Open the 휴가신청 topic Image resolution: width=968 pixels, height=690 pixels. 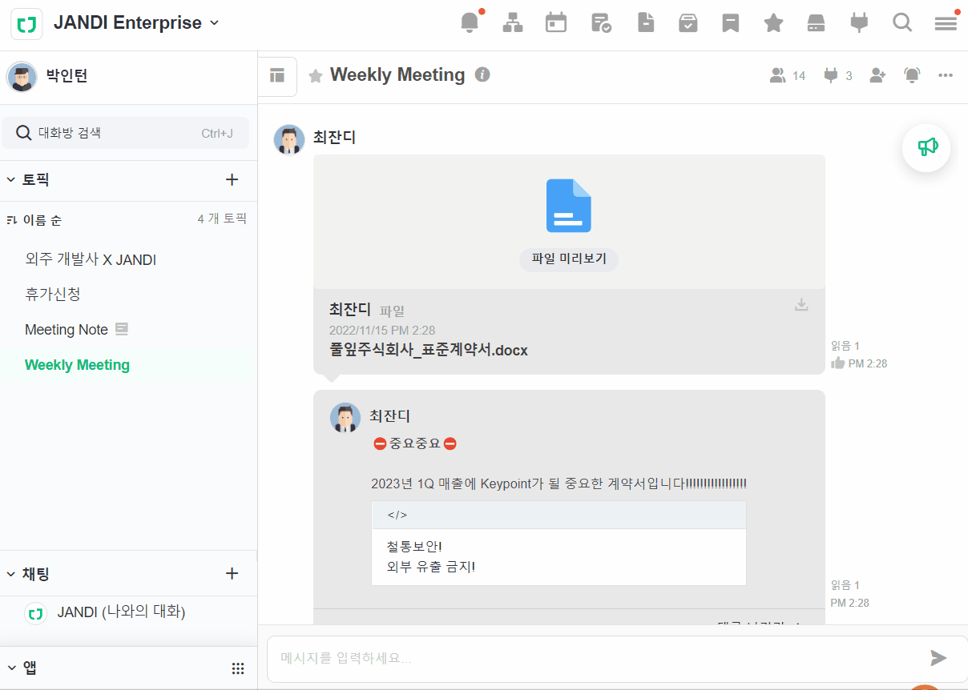tap(53, 295)
